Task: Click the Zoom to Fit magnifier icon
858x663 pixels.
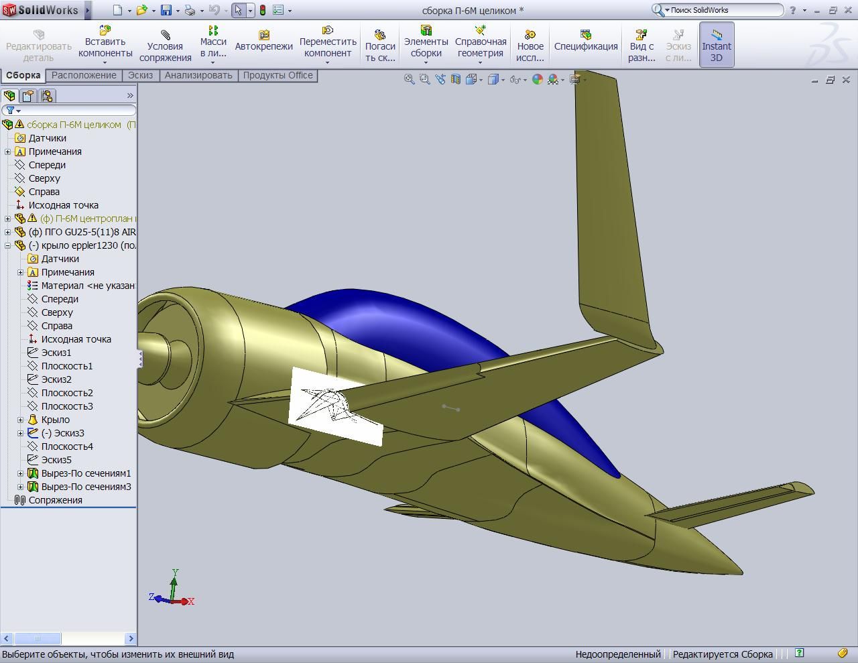Action: (409, 79)
